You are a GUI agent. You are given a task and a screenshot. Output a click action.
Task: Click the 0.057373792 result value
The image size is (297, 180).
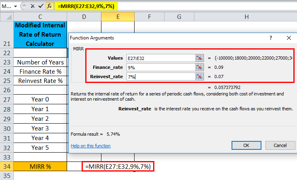[x=227, y=87]
